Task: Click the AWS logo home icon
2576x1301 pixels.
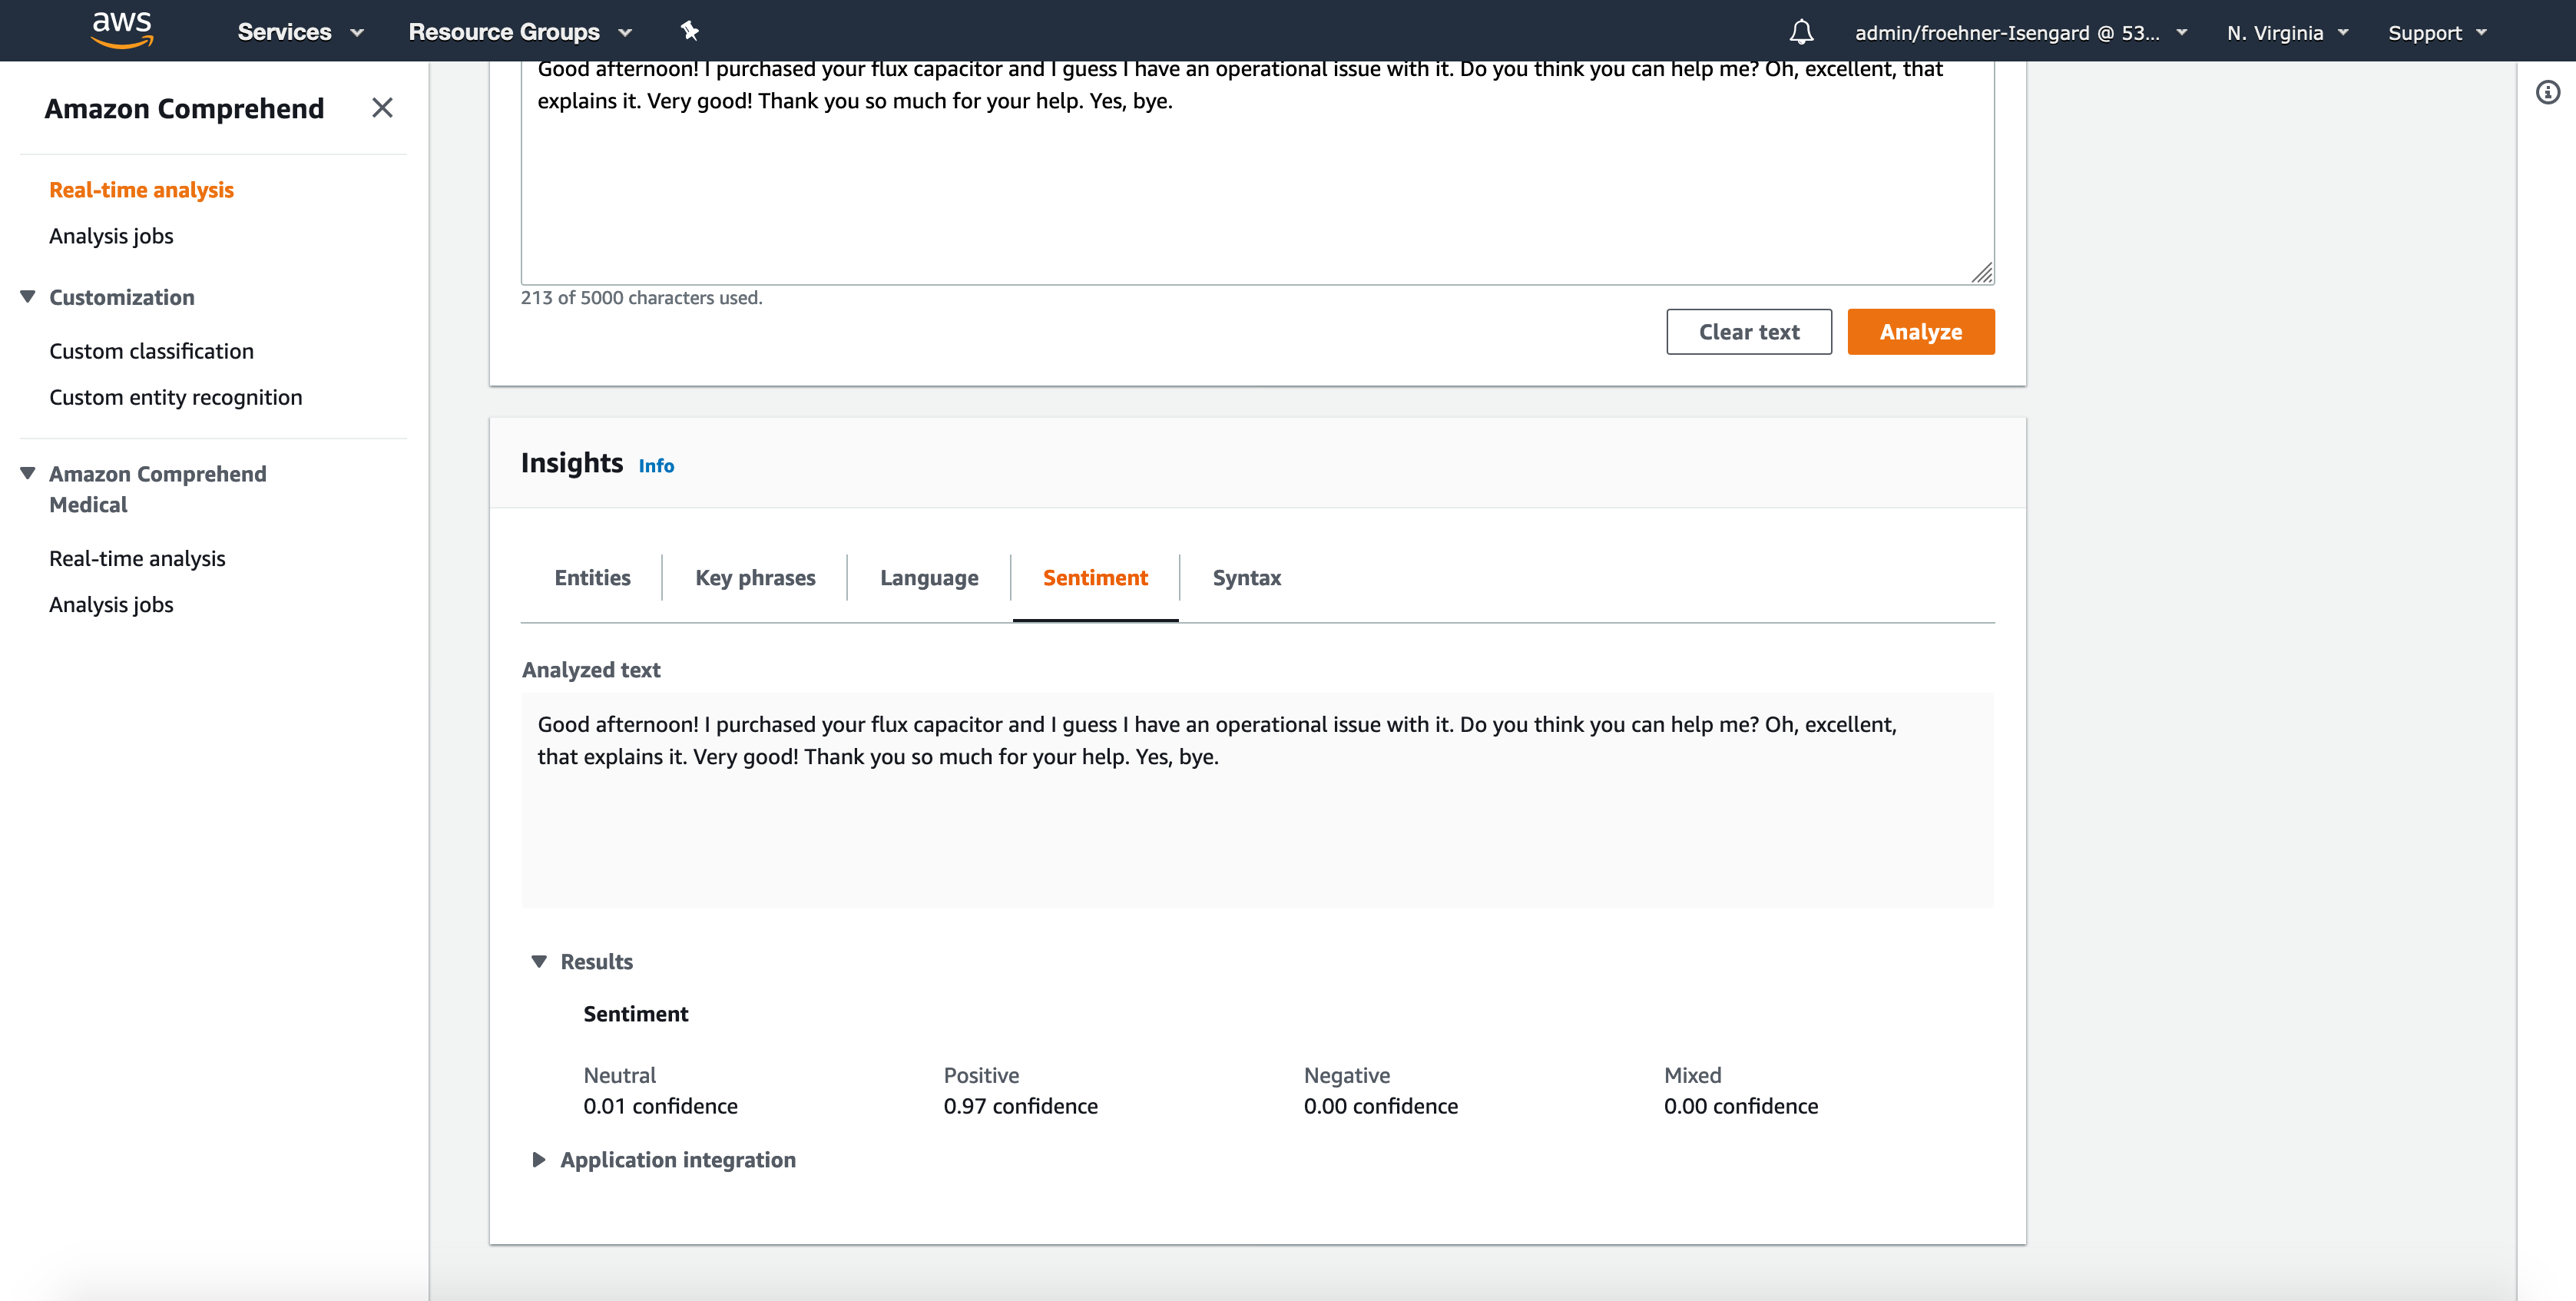Action: [x=121, y=30]
